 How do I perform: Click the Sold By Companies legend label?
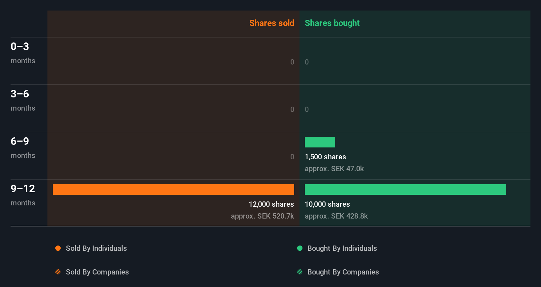tap(97, 272)
